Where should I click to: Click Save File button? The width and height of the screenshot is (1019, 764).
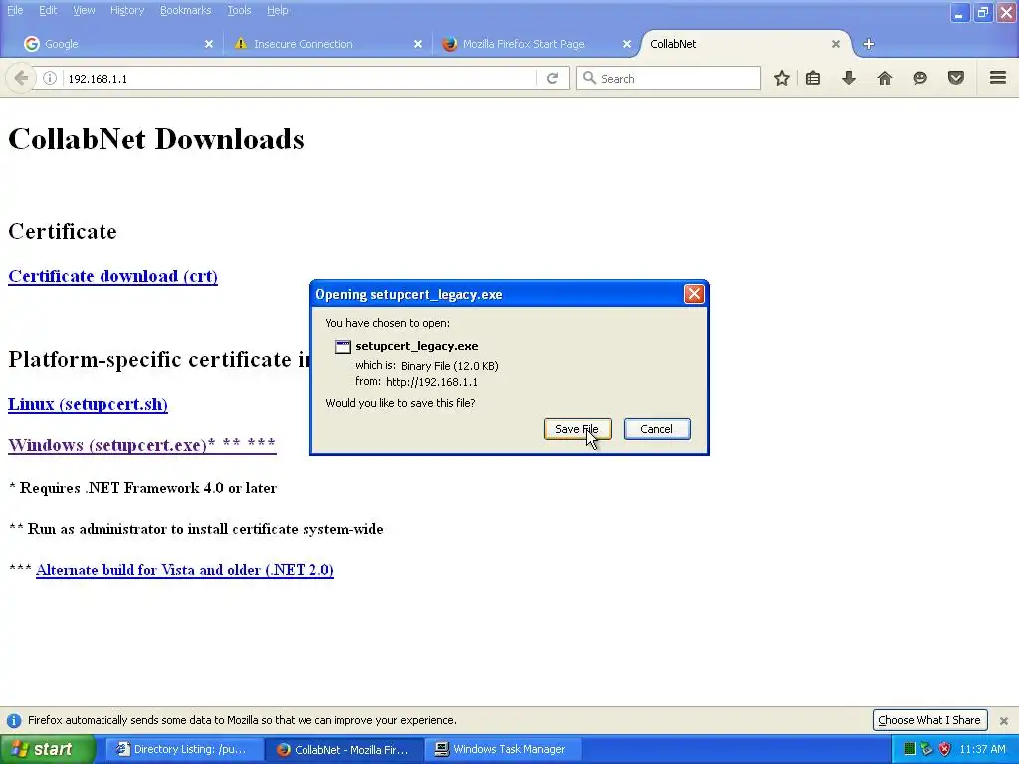pos(577,429)
